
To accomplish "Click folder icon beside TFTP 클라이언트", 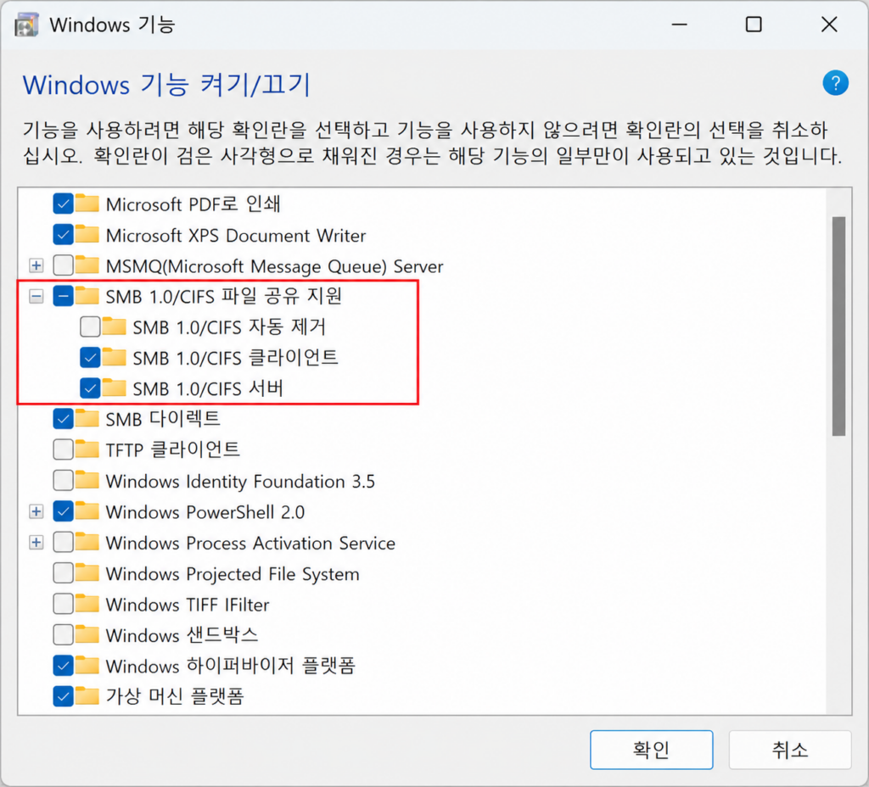I will point(87,449).
